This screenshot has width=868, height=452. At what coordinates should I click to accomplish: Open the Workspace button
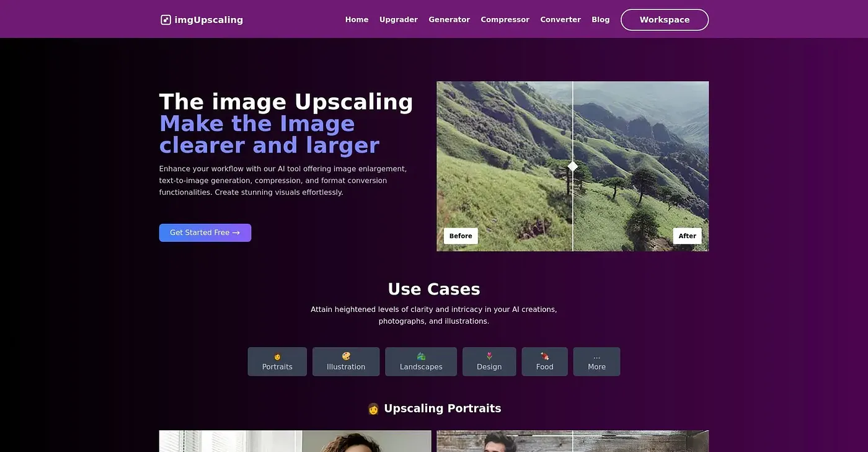coord(665,20)
